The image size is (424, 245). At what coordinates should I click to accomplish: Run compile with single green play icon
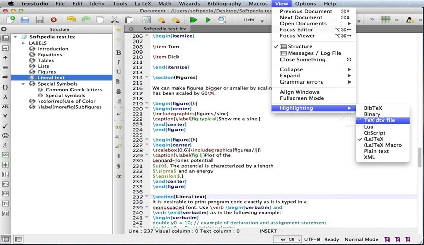208,20
